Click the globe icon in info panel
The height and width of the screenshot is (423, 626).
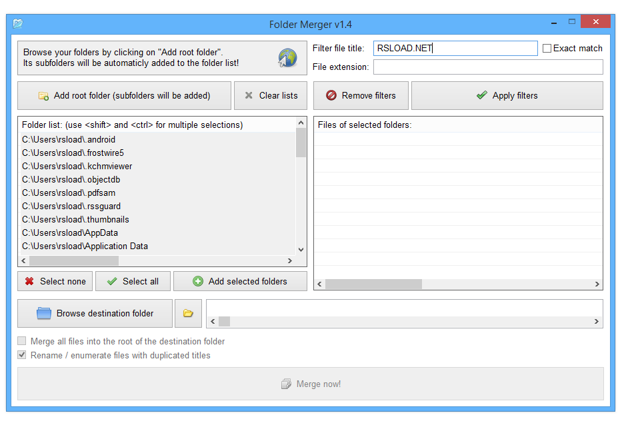point(287,58)
